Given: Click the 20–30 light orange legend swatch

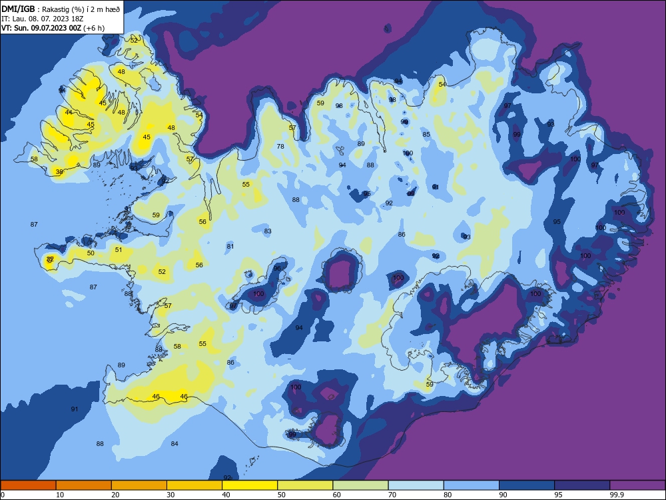Looking at the screenshot, I should 139,485.
